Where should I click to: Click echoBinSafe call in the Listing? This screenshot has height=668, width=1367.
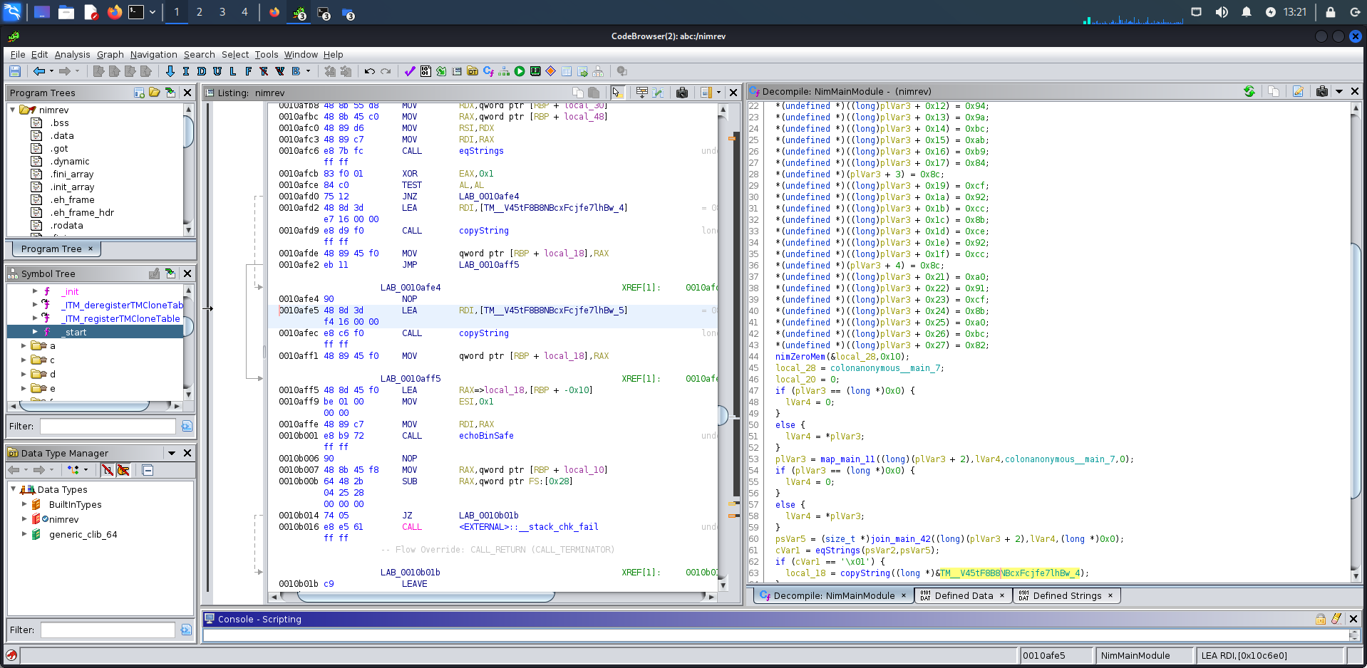click(x=486, y=436)
